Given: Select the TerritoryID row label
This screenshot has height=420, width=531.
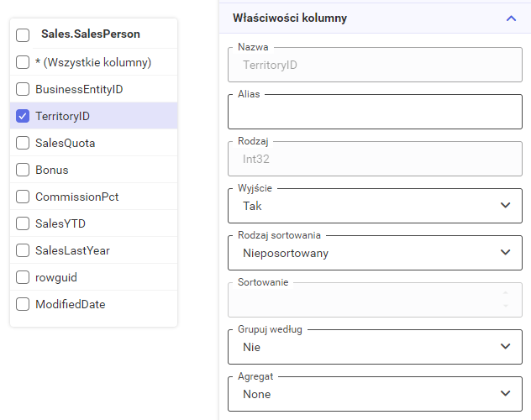Looking at the screenshot, I should [x=63, y=116].
